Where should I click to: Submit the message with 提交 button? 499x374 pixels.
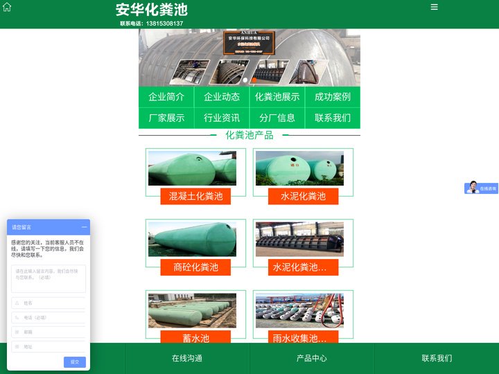pyautogui.click(x=75, y=362)
